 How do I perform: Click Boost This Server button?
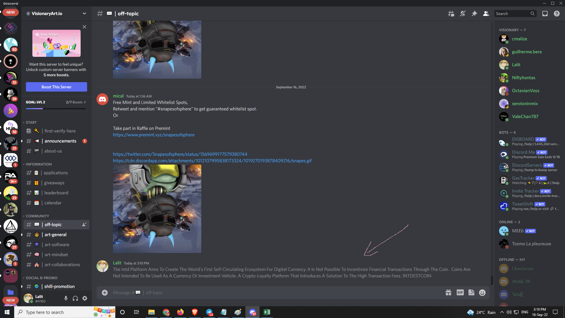(56, 87)
